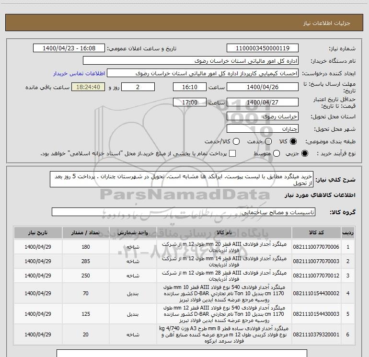
Task: Click product code 0821110154430003
Action: (x=316, y=314)
